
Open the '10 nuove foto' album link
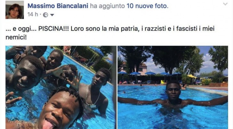click(x=147, y=6)
